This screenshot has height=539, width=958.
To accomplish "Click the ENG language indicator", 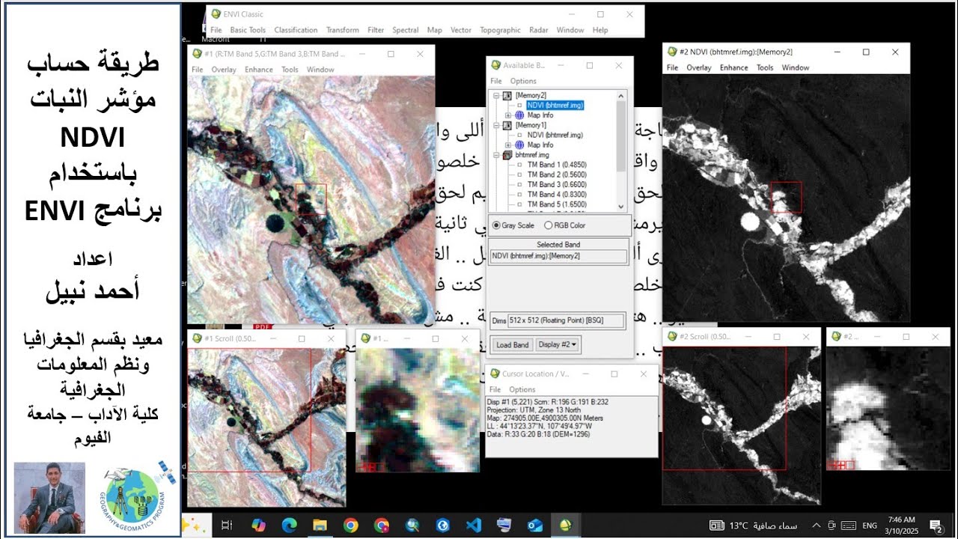I will point(870,526).
